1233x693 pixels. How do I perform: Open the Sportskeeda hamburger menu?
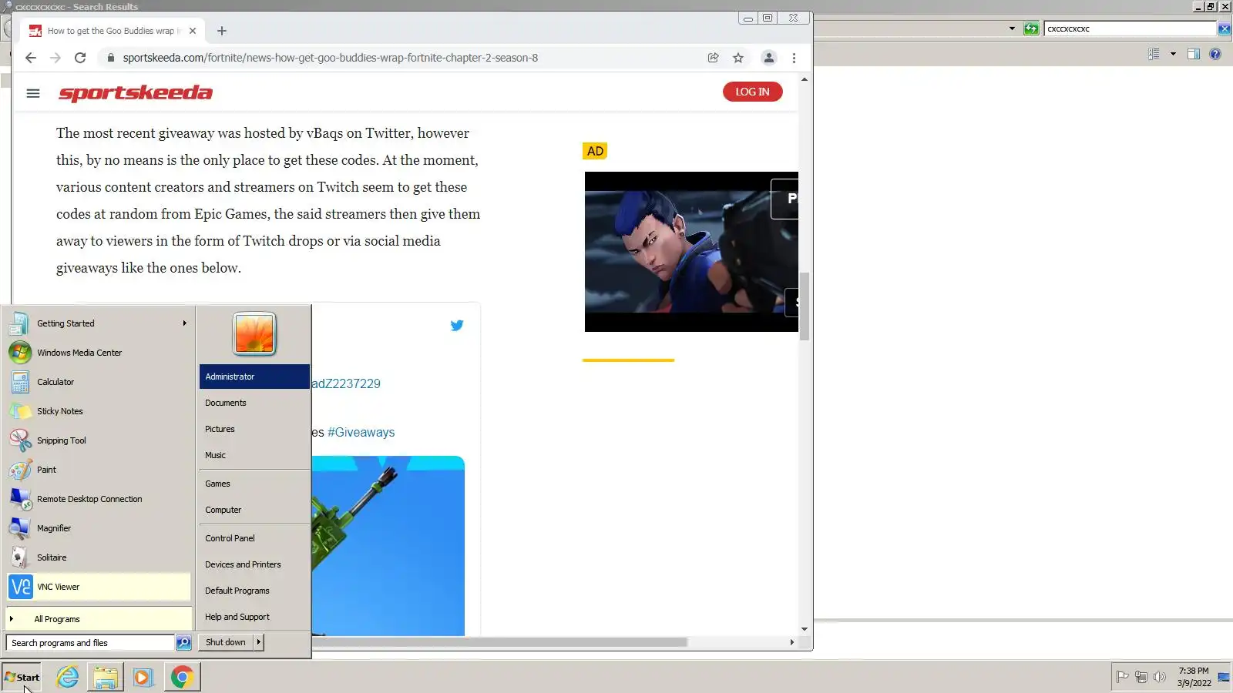point(33,93)
